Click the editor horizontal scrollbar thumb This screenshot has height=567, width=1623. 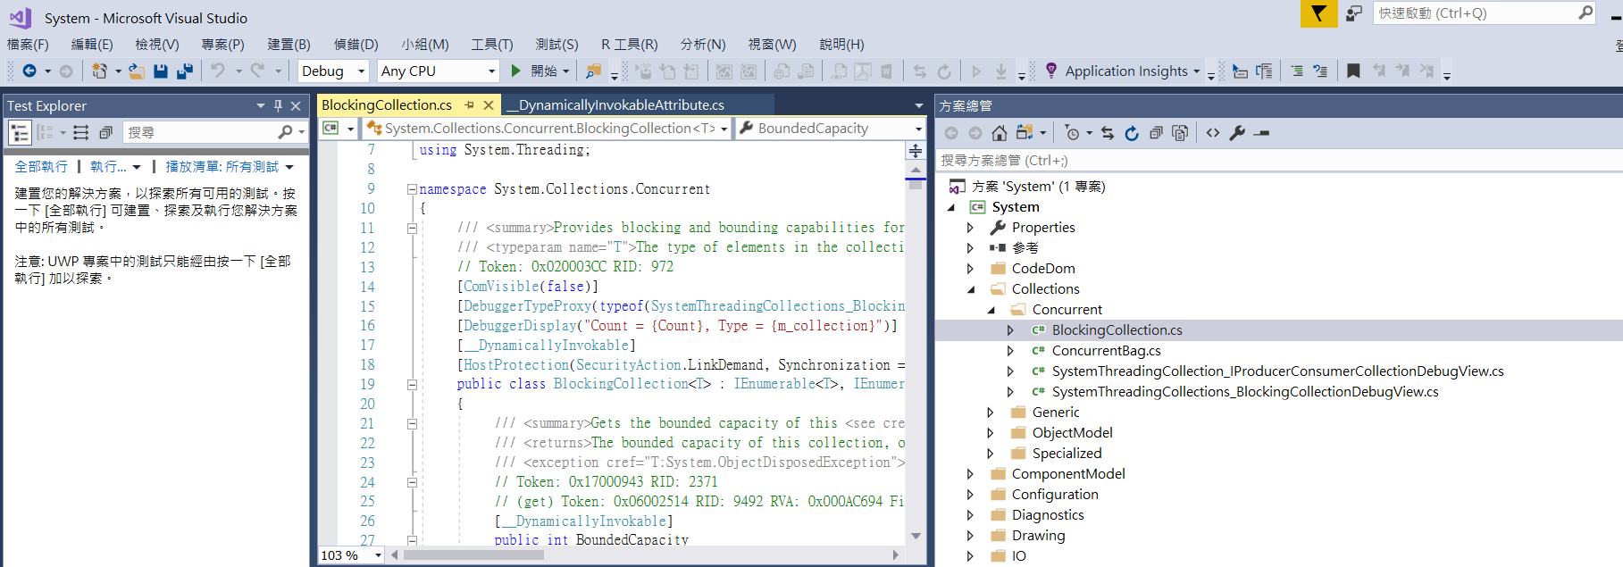(x=473, y=555)
